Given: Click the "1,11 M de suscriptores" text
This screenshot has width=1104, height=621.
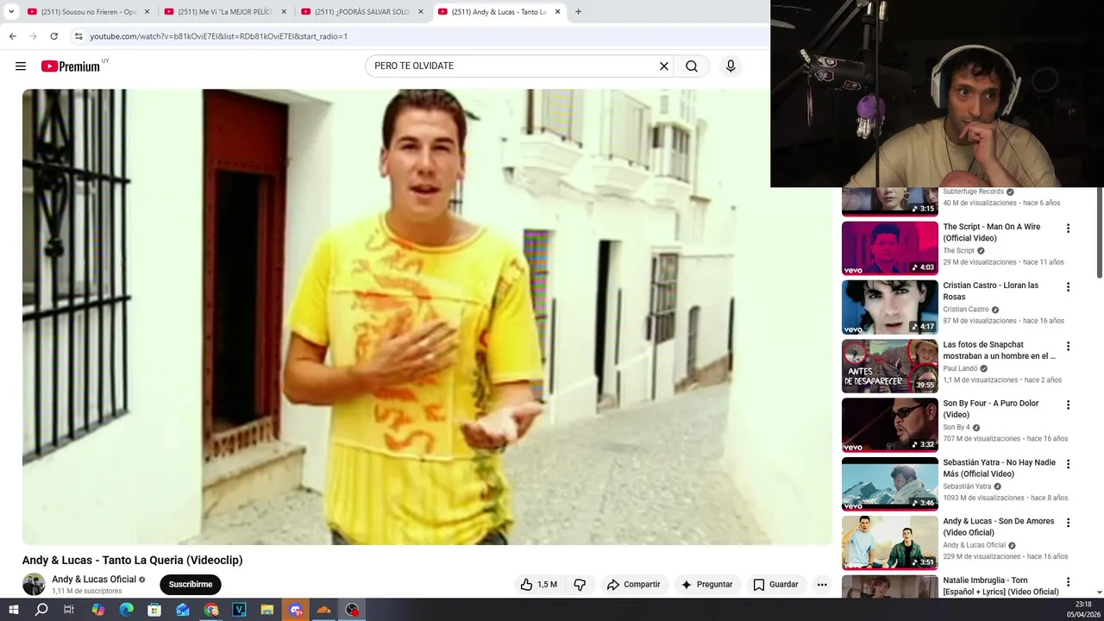Looking at the screenshot, I should click(86, 592).
